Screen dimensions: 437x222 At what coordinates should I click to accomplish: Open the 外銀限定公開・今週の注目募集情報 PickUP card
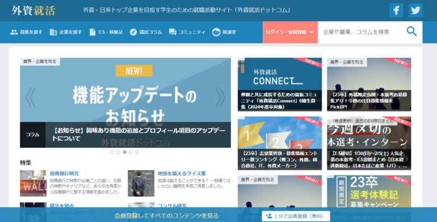369,84
